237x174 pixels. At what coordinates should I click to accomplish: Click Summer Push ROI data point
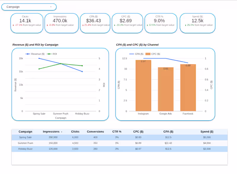tap(61, 64)
